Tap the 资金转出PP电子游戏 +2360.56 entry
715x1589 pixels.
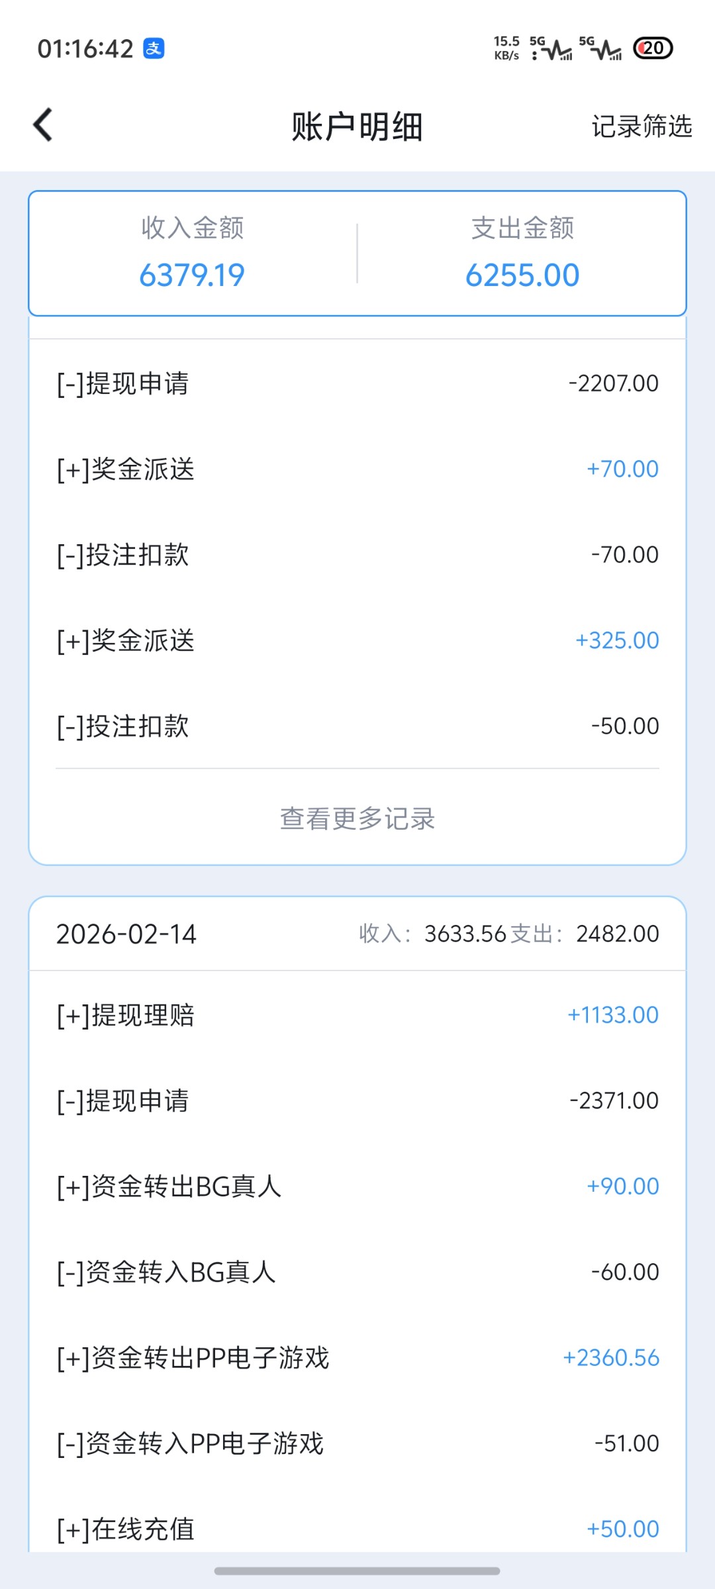(x=358, y=1358)
